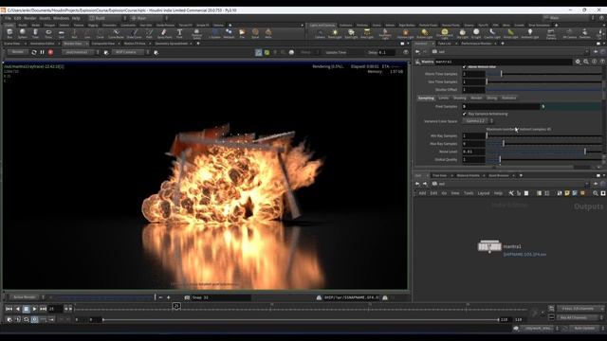Select the mantra1 node in network
This screenshot has height=341, width=607.
click(x=489, y=246)
